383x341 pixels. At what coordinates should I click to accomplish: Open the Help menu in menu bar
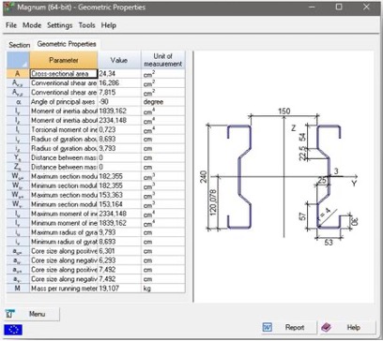108,25
